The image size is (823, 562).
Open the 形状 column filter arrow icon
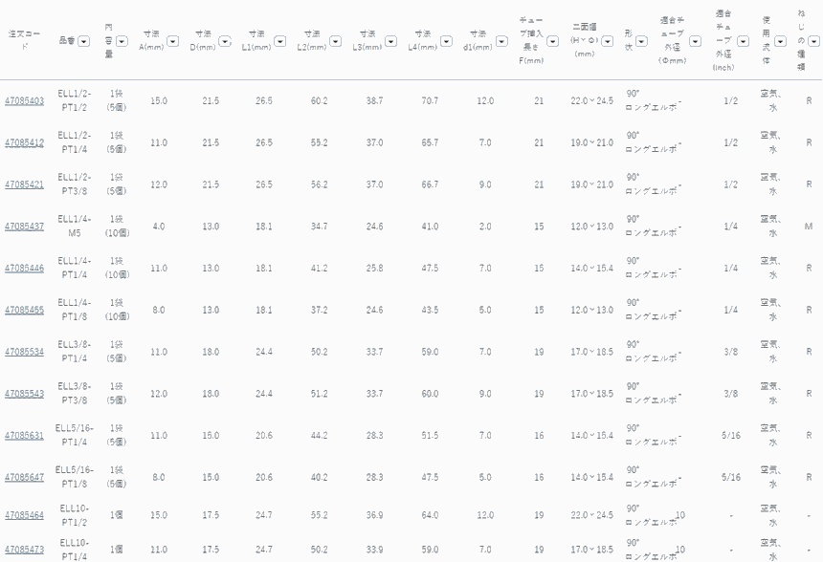(641, 41)
